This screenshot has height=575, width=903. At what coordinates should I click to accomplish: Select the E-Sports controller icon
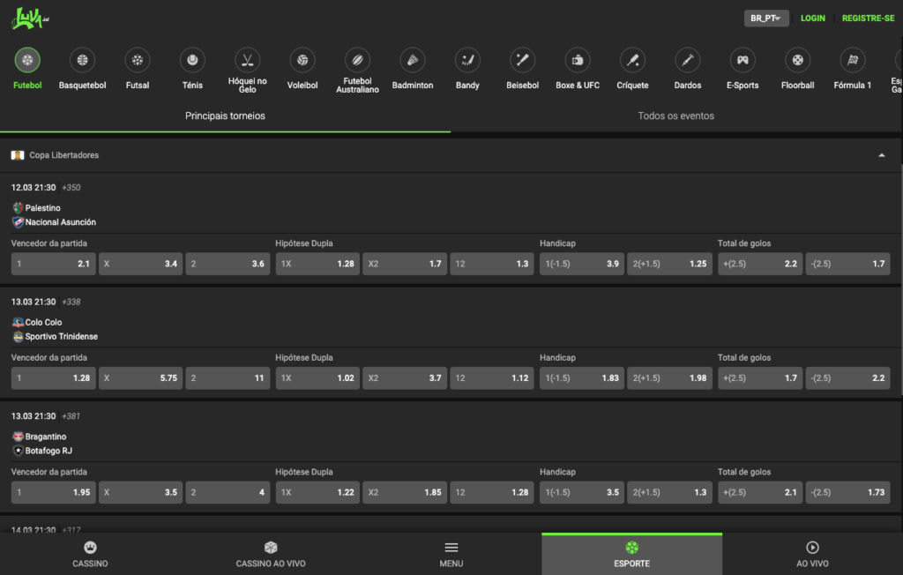743,60
